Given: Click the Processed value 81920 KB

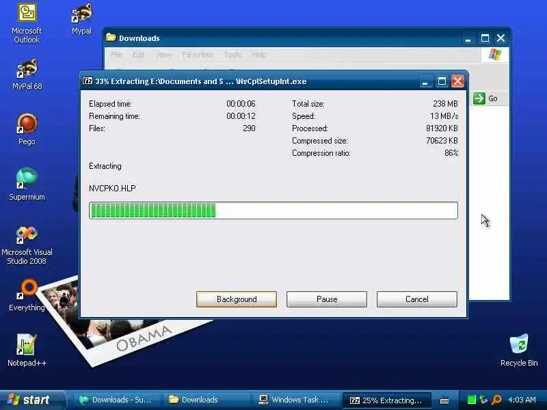Looking at the screenshot, I should pos(442,128).
